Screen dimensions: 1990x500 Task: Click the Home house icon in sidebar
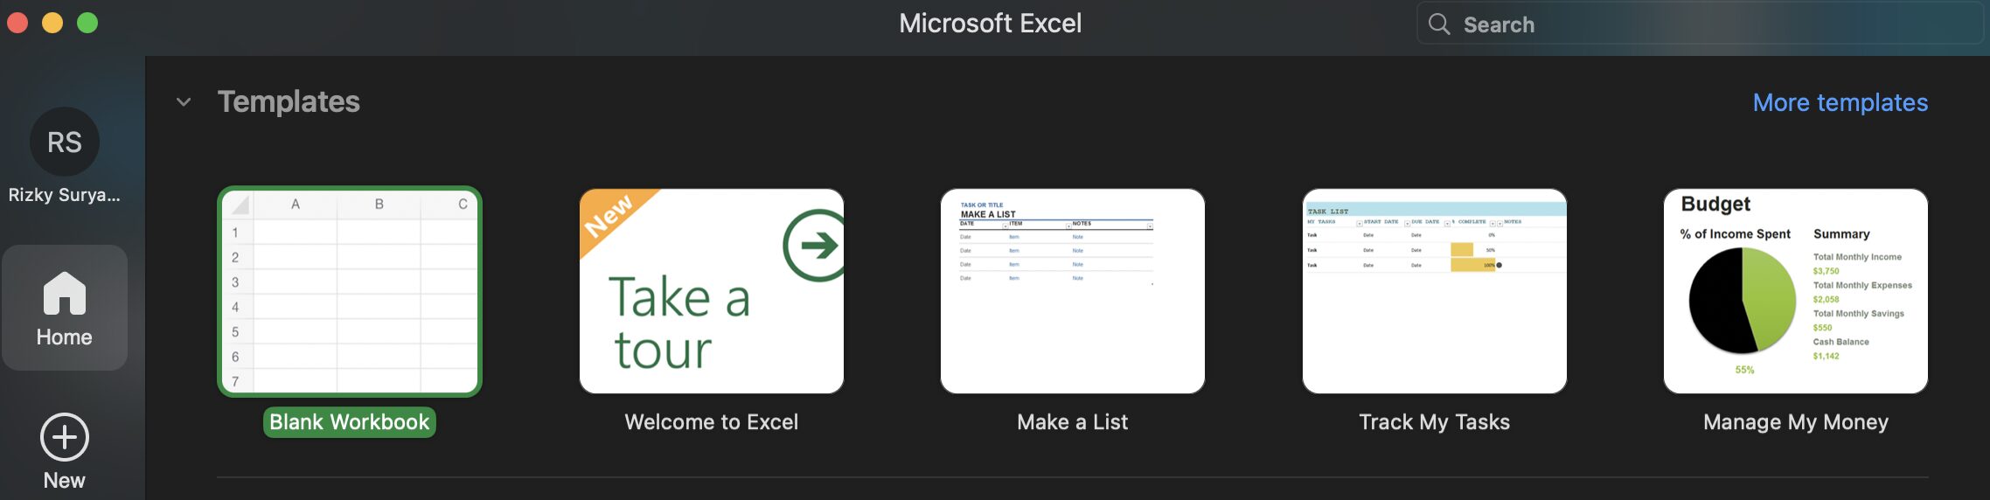pyautogui.click(x=64, y=293)
